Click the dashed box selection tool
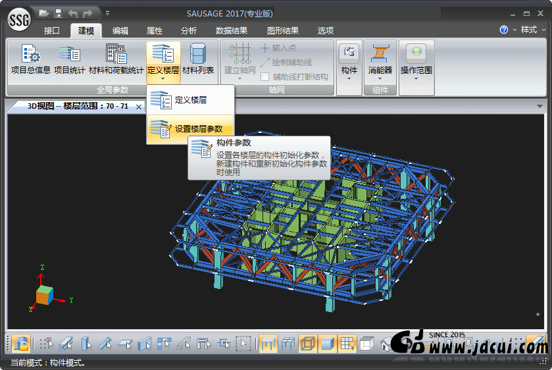The image size is (552, 370). pos(243,343)
